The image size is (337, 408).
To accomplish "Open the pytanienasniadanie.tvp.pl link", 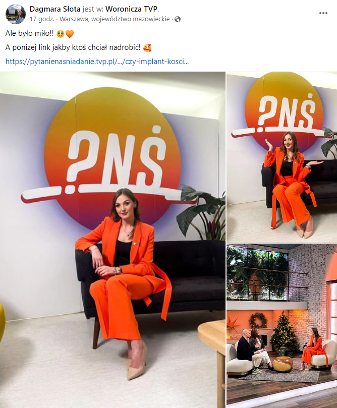I will pyautogui.click(x=97, y=62).
